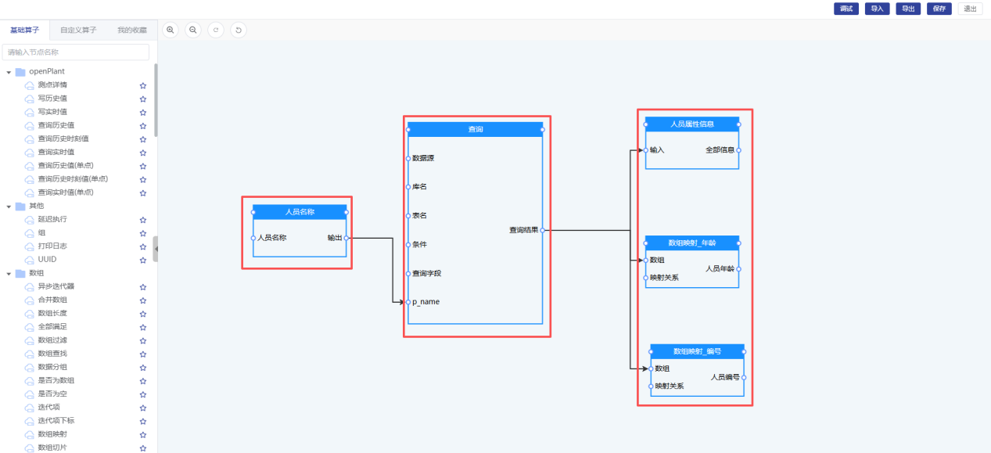
Task: Collapse the 数组 folder
Action: [9, 274]
